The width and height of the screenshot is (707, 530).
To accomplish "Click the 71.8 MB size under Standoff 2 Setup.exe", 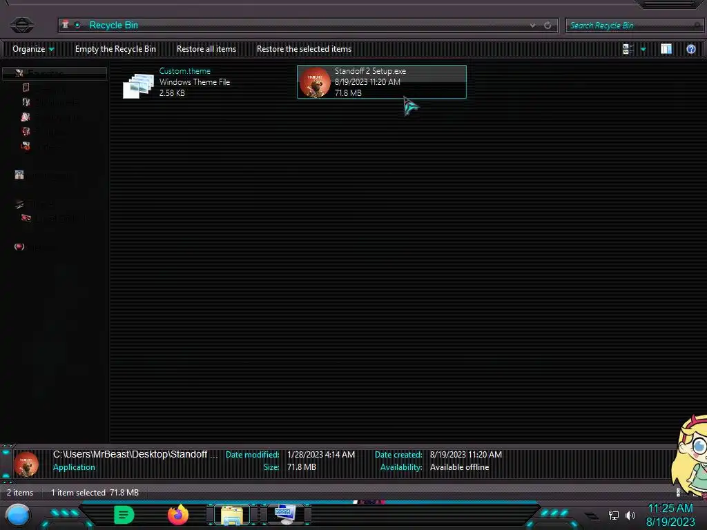I will 348,93.
